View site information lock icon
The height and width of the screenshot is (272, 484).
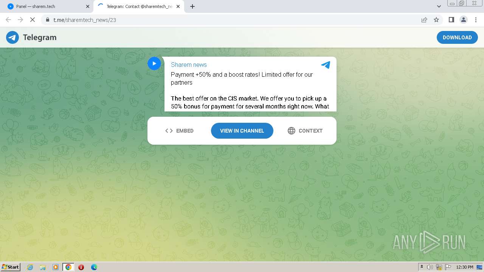point(48,20)
